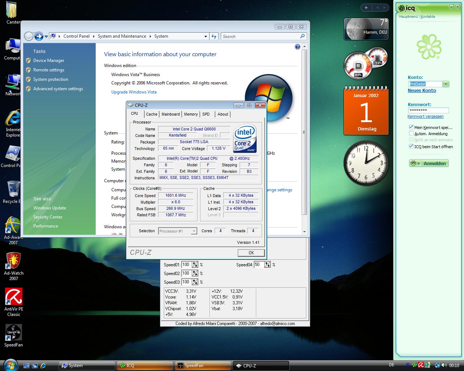Screen dimensions: 464x371
Task: Open Ad-Watch 2007 desktop shortcut
Action: click(13, 267)
